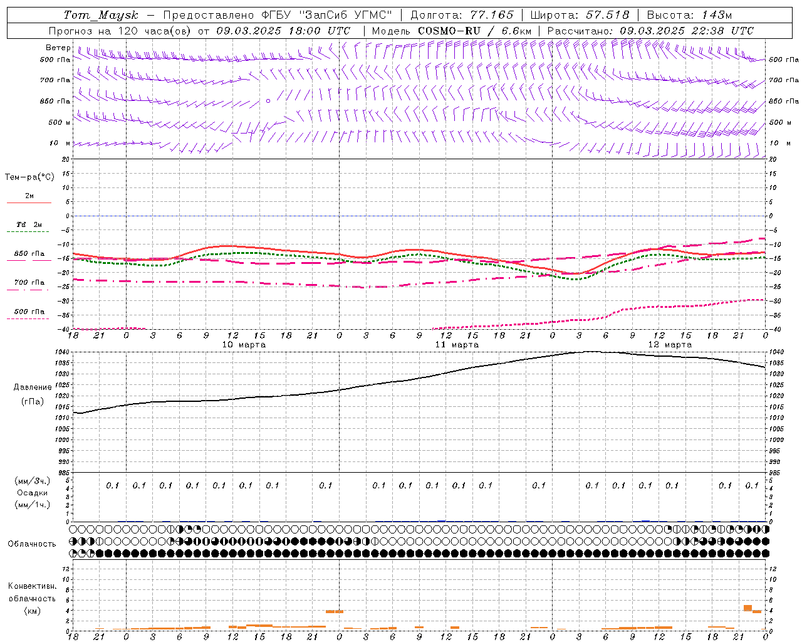Click the dotted pink line sample under legend '500 гПа'
The width and height of the screenshot is (802, 642).
[x=28, y=319]
